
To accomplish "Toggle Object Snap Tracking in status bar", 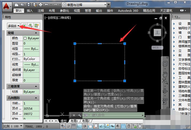I will (x=101, y=126).
